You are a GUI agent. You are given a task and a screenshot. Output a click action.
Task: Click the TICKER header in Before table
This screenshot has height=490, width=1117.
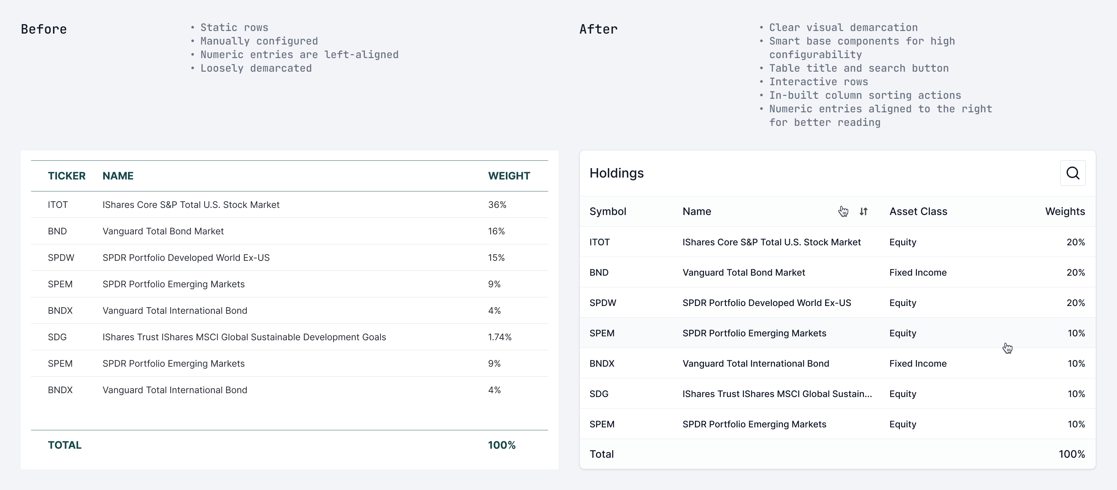pyautogui.click(x=66, y=176)
